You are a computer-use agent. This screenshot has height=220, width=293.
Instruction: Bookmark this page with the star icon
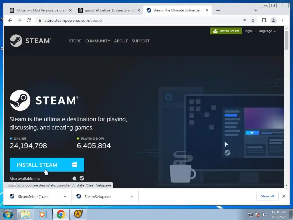[x=253, y=20]
